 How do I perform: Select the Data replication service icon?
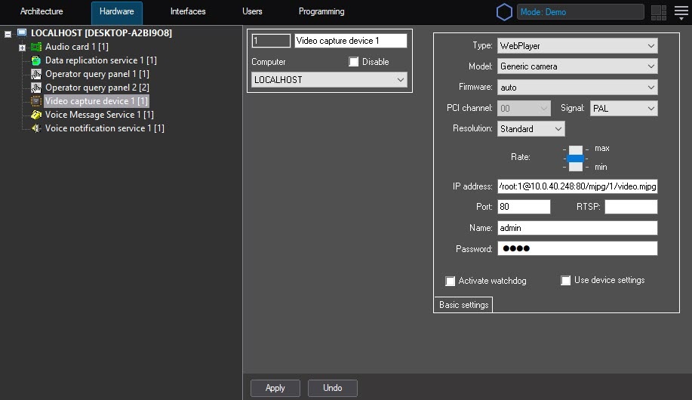point(36,60)
